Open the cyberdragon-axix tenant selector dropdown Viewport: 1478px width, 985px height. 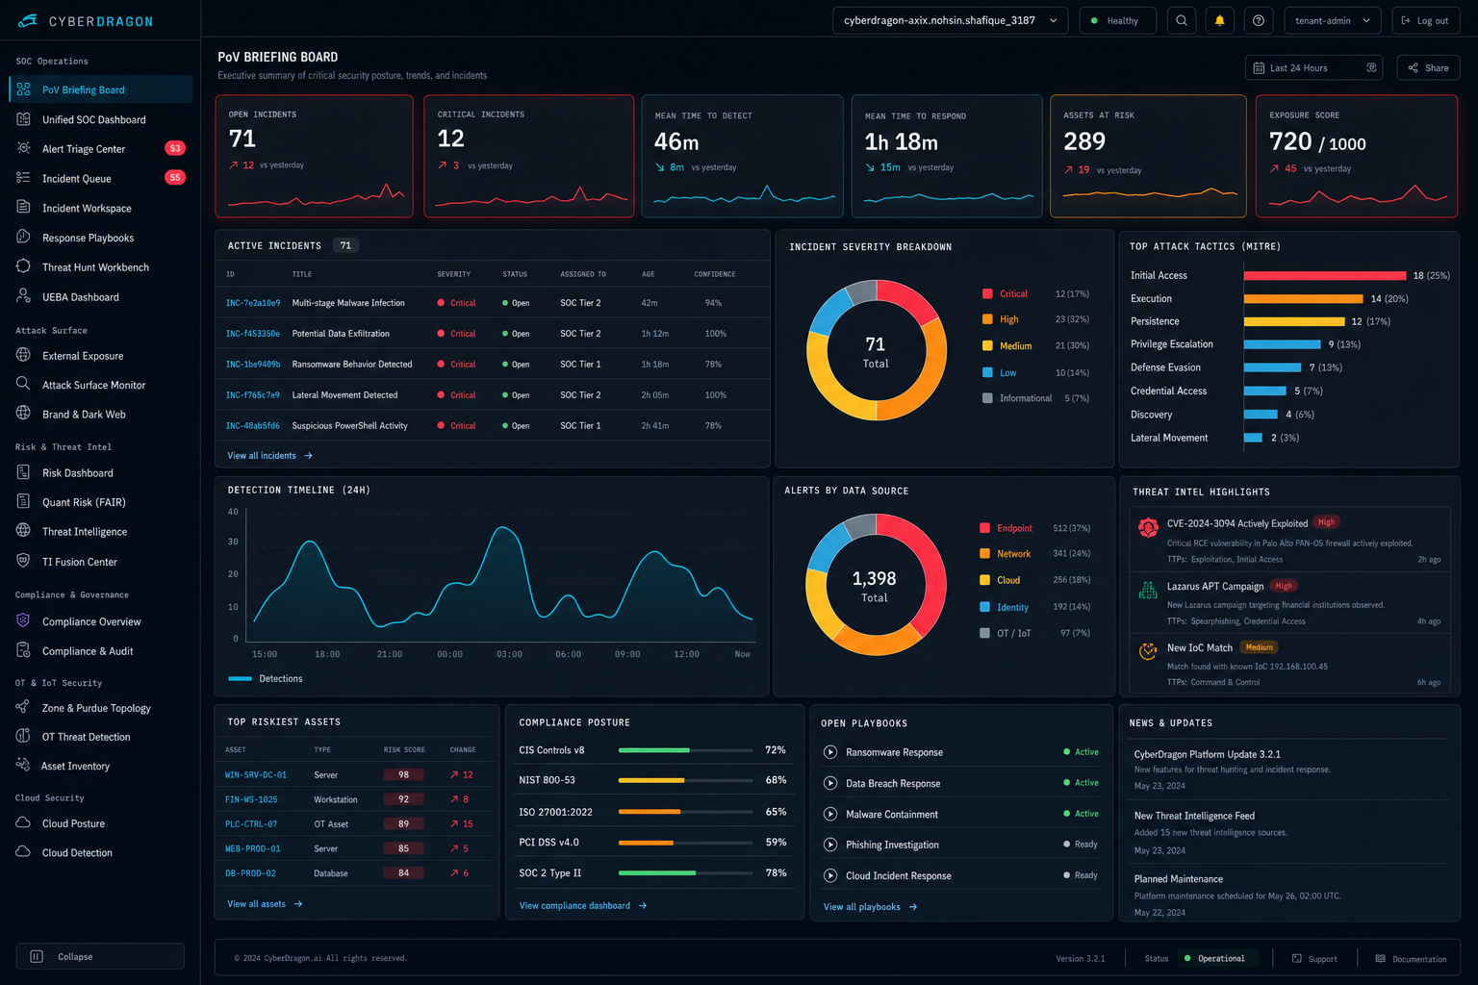950,20
